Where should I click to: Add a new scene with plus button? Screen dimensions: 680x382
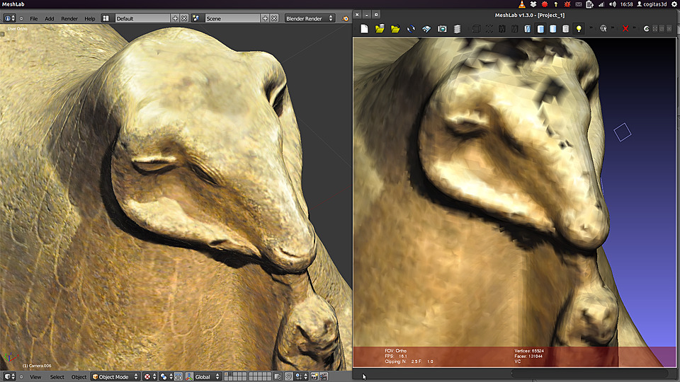265,18
